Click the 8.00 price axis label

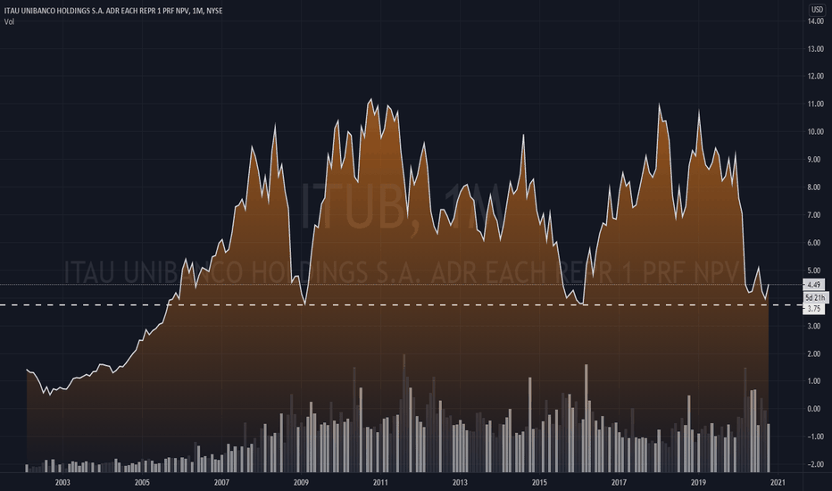point(816,187)
